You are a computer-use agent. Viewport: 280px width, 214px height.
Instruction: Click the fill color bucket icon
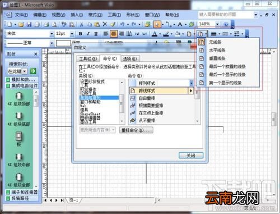click(178, 34)
